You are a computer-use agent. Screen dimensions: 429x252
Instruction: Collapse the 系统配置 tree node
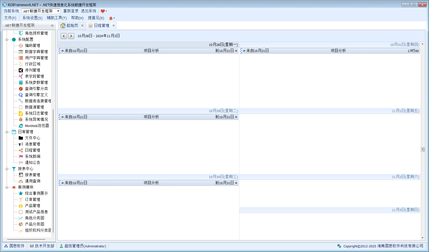7,40
